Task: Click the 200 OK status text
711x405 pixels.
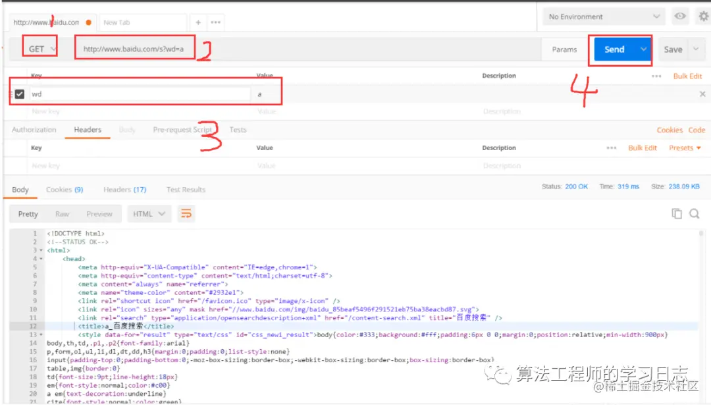Action: (576, 186)
